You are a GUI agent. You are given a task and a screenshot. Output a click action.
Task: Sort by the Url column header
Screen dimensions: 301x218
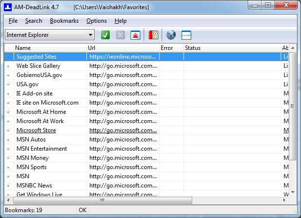(x=123, y=48)
